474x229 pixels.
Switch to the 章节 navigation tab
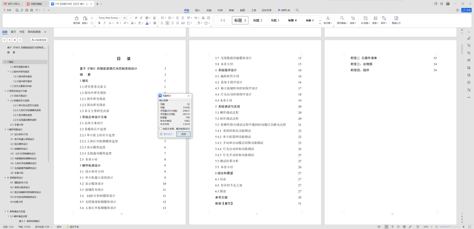click(x=13, y=32)
